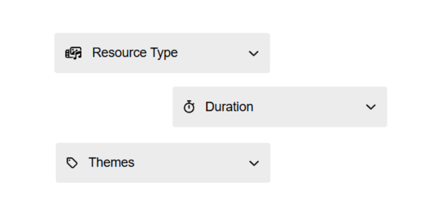Click the down chevron on Themes
Image resolution: width=440 pixels, height=220 pixels.
254,163
